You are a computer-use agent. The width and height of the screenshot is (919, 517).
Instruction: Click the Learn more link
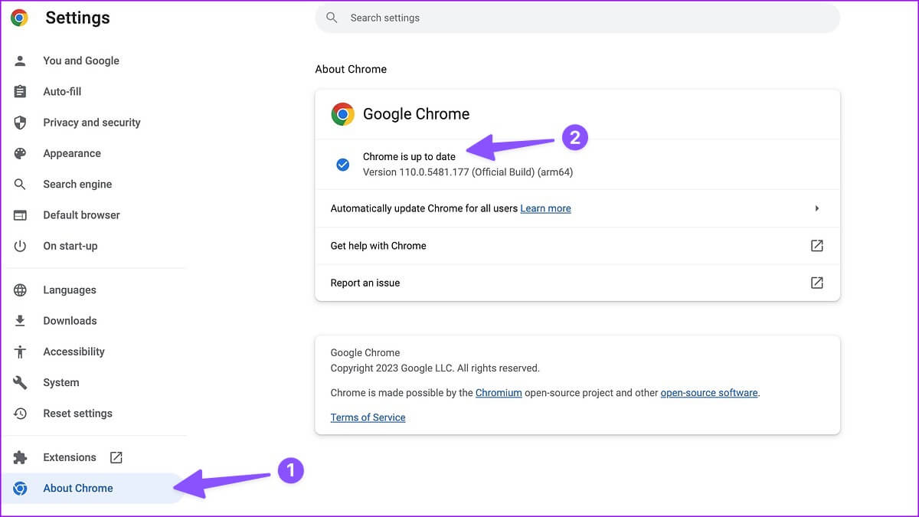coord(545,208)
